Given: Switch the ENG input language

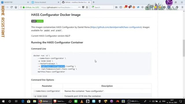Looking at the screenshot, I should [164, 101].
